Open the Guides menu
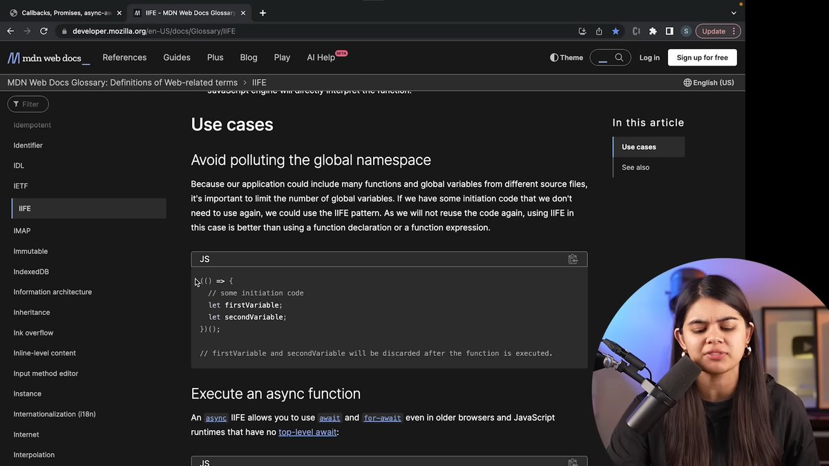The height and width of the screenshot is (466, 829). [177, 57]
